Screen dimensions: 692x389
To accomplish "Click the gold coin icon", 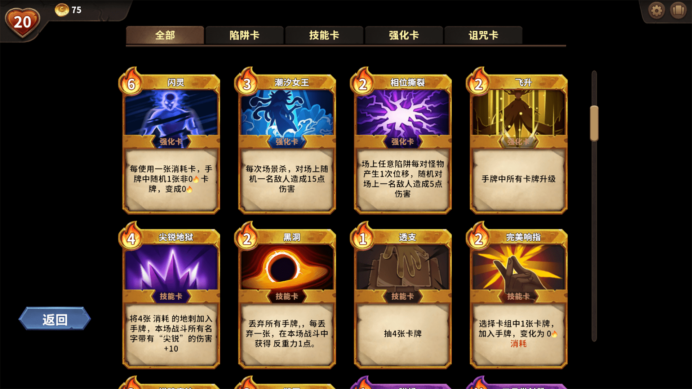I will pos(62,10).
